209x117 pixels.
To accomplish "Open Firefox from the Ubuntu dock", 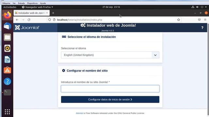I will pyautogui.click(x=7, y=15).
